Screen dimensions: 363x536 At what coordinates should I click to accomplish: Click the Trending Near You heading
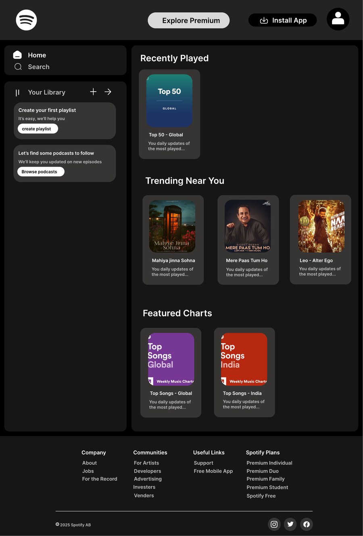pyautogui.click(x=185, y=181)
